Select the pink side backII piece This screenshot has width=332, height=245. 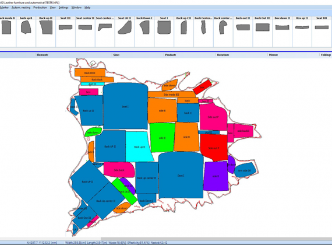click(243, 131)
